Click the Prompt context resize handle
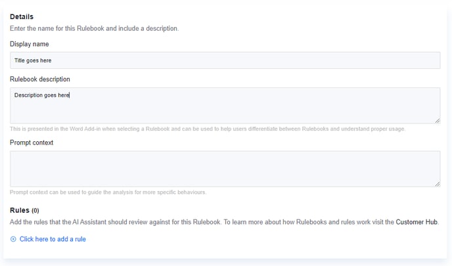Image resolution: width=452 pixels, height=266 pixels. [437, 184]
